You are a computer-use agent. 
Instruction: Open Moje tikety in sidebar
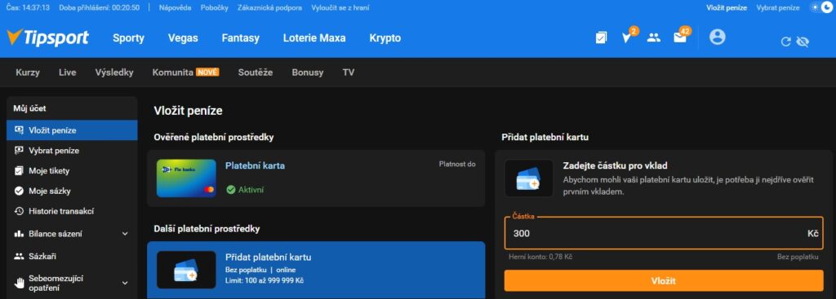pos(72,171)
